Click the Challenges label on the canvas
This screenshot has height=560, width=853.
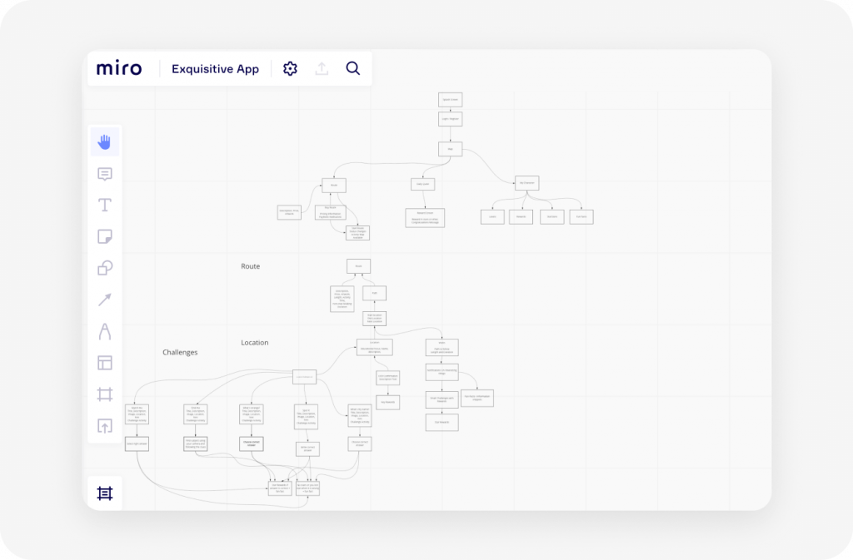[x=180, y=352]
